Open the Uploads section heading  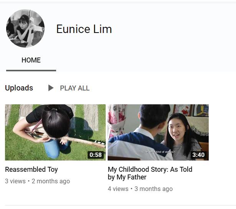point(19,88)
